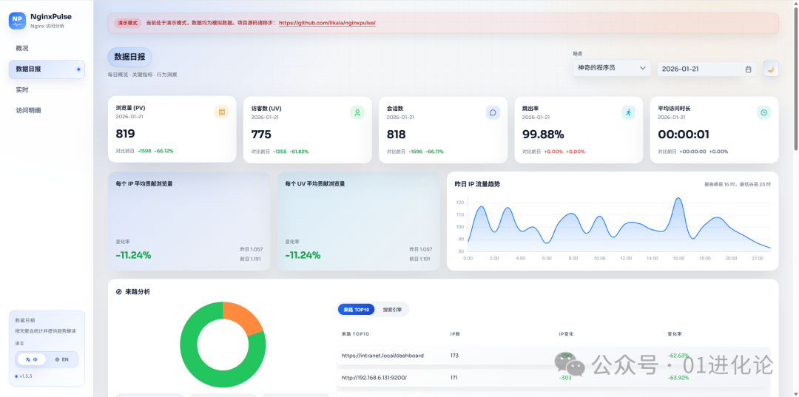Click the average visit duration clock icon

tap(763, 112)
